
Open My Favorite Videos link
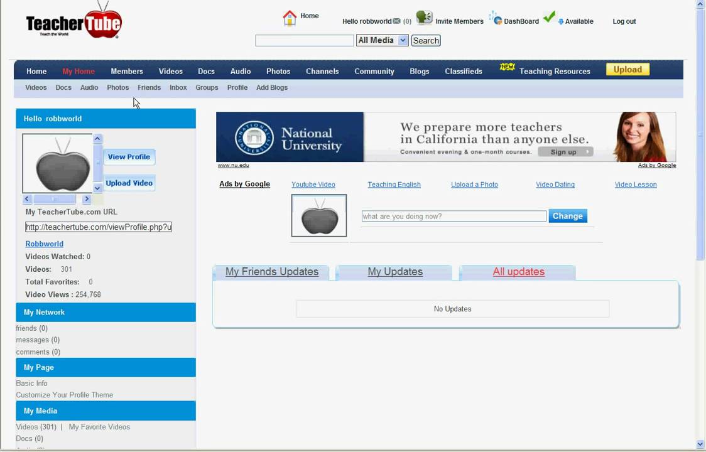click(99, 427)
